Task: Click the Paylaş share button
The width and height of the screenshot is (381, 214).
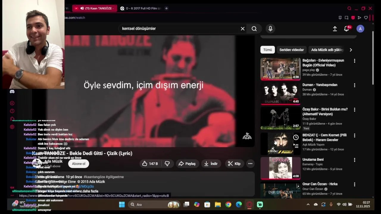Action: coord(187,163)
